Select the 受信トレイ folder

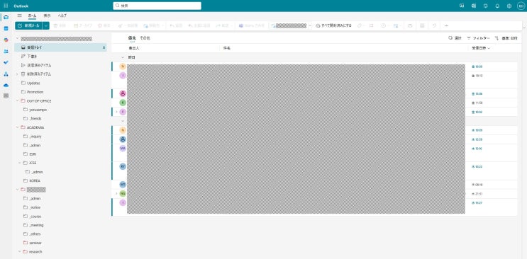click(60, 47)
